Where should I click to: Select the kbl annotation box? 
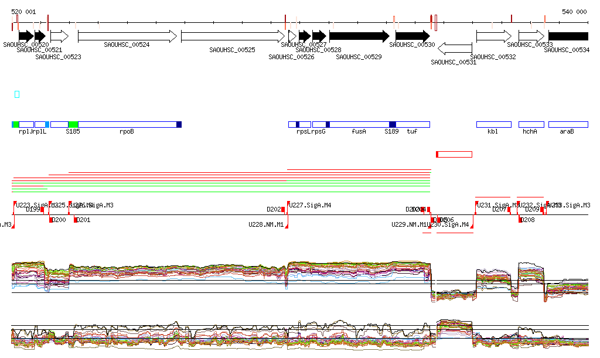[493, 124]
